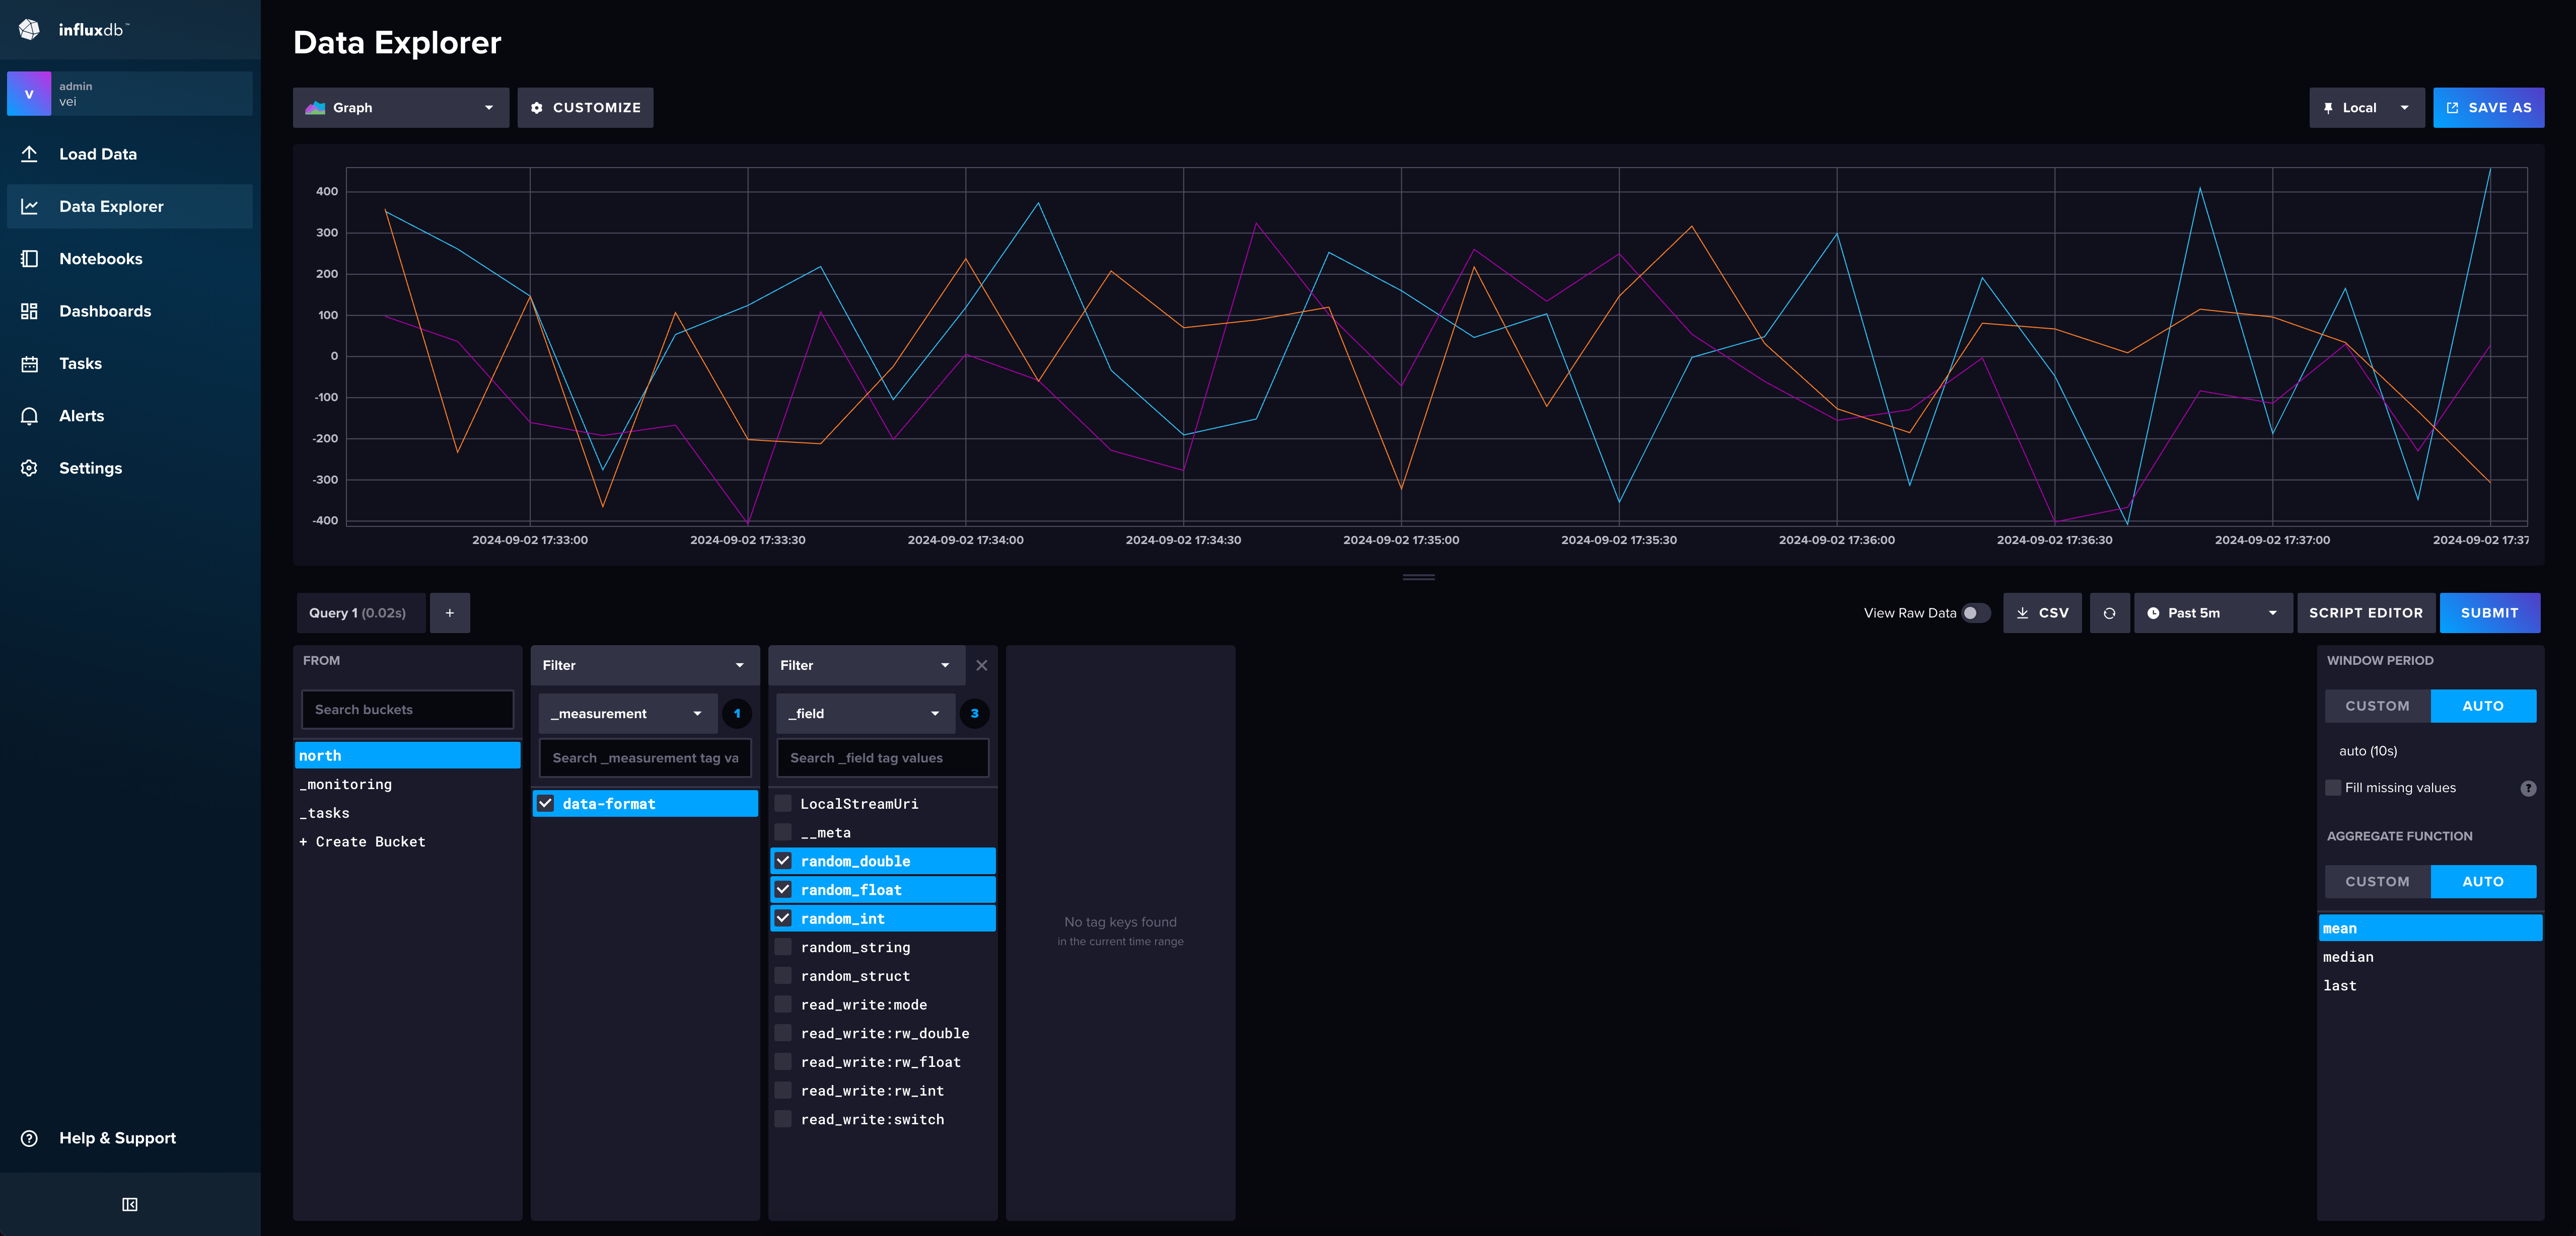Select the _monitoring bucket
Screen dimensions: 2576x1236
click(408, 785)
